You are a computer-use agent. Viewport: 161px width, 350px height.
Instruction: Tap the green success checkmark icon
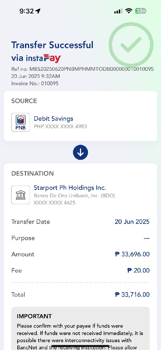tap(131, 44)
